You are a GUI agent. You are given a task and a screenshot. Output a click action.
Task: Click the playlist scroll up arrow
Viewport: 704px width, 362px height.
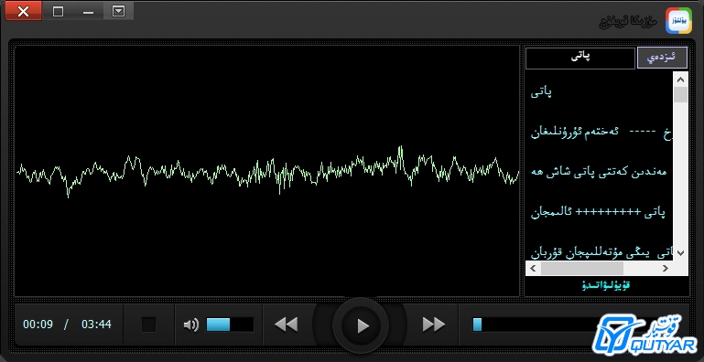(680, 80)
